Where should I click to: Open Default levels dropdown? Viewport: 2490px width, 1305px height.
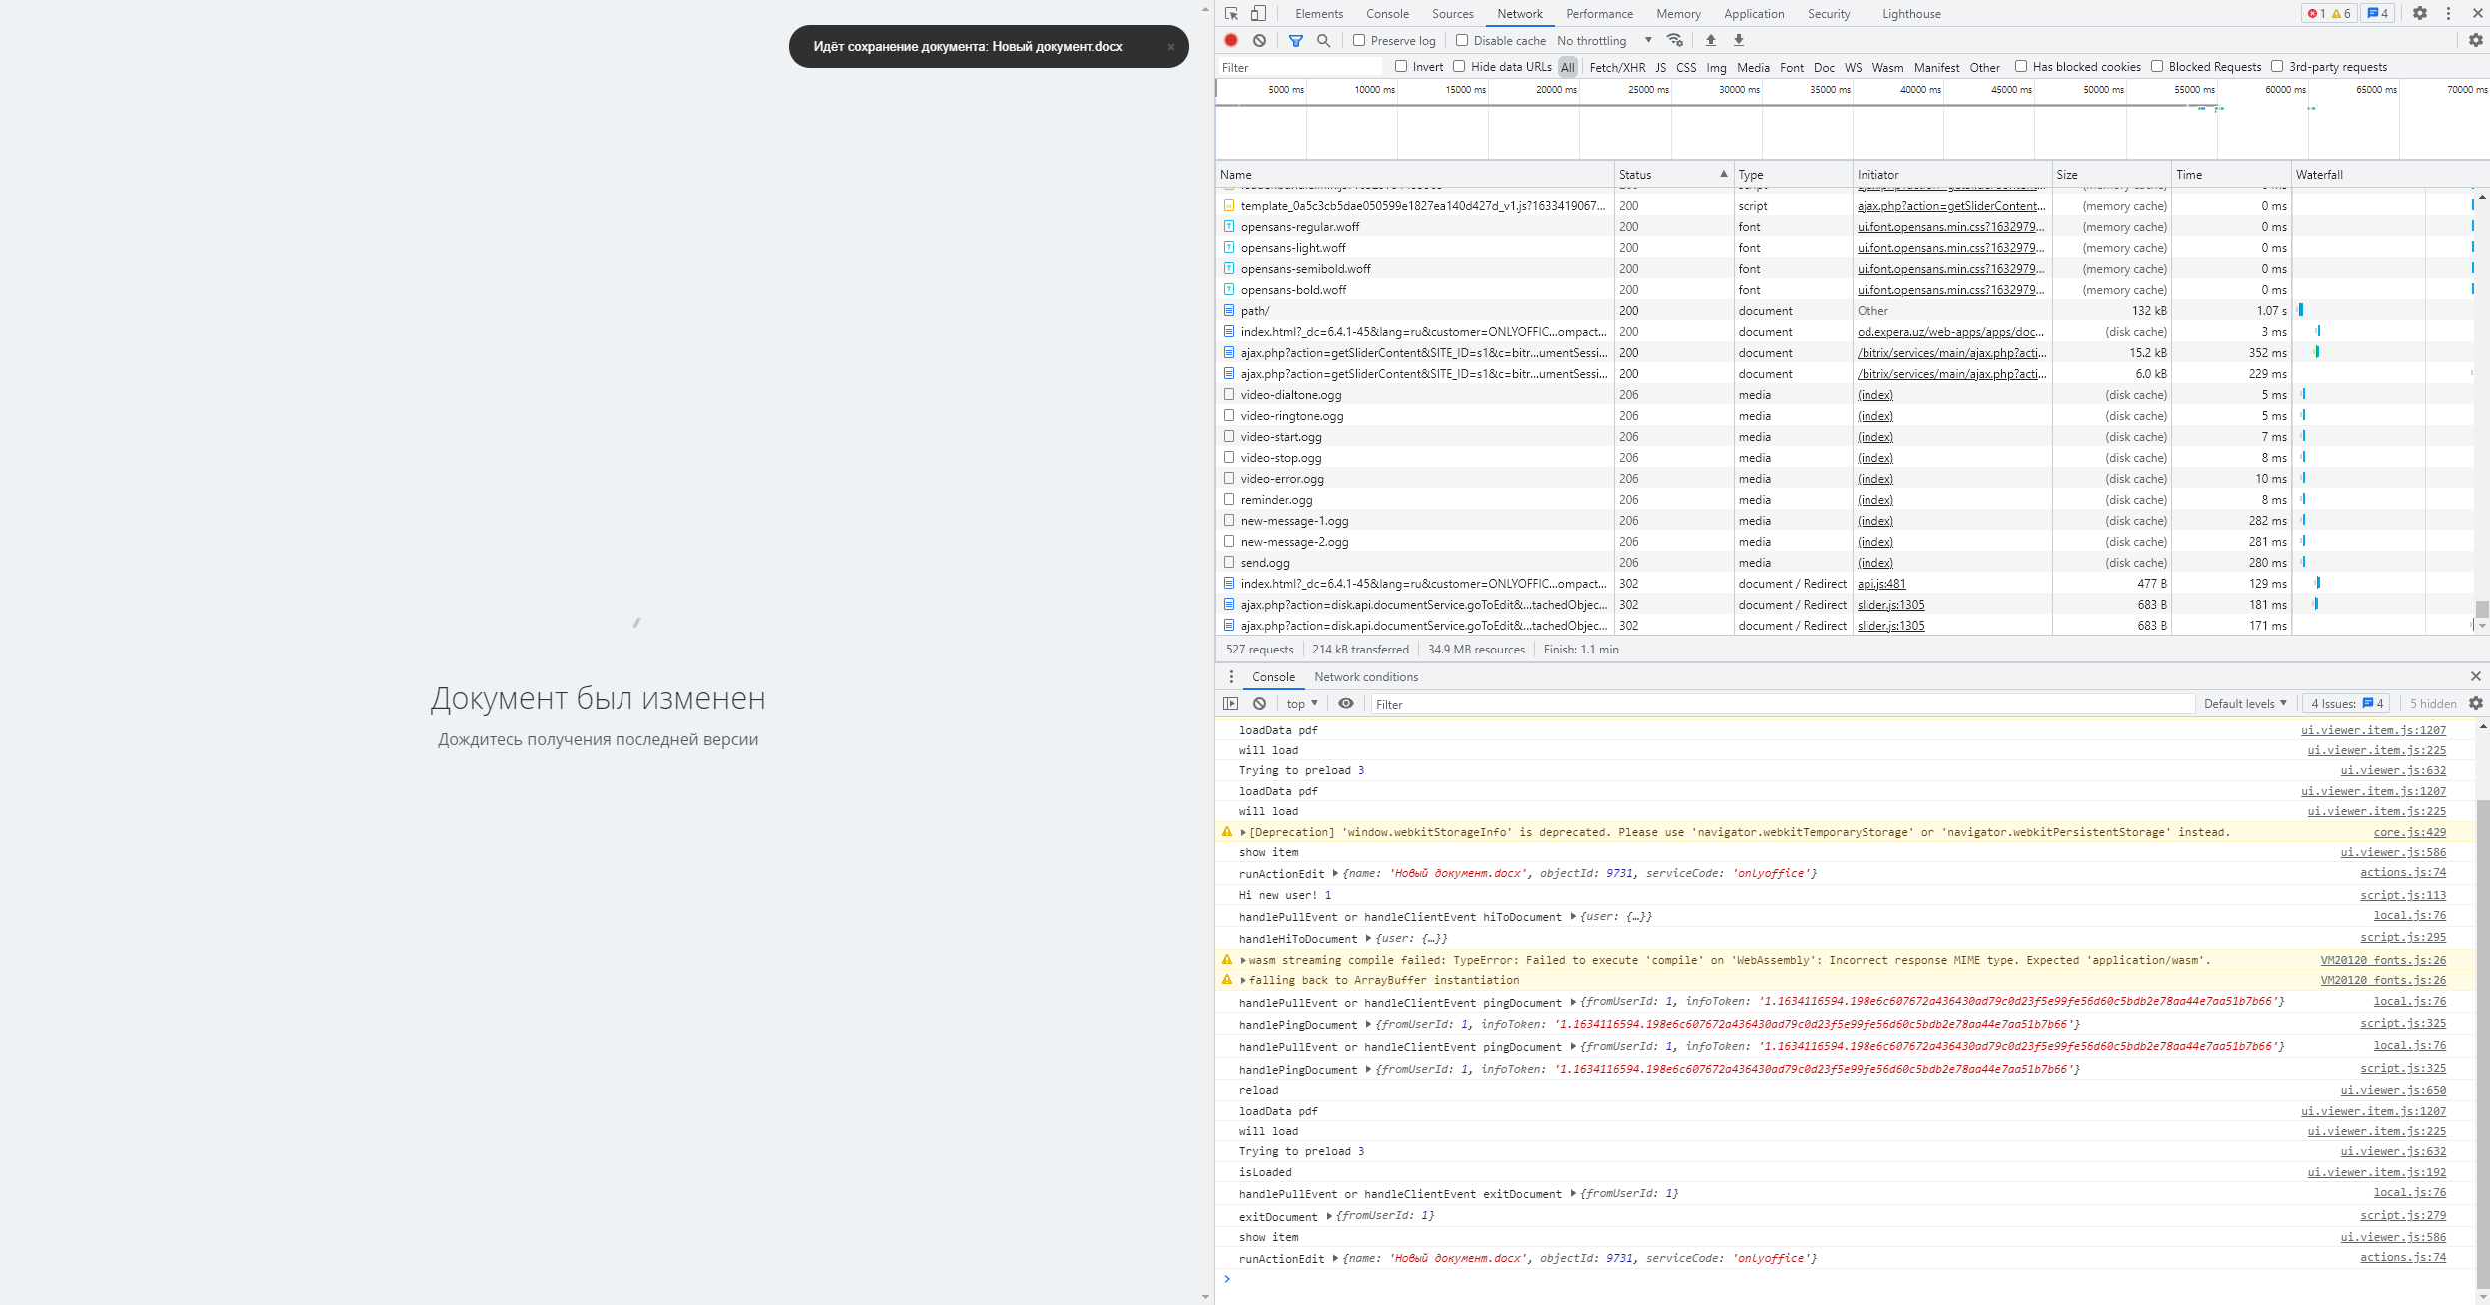2245,704
